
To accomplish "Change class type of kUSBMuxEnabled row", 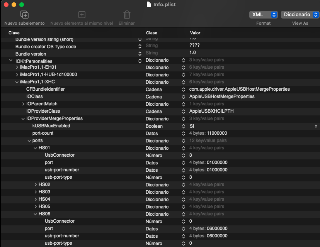I will tap(184, 126).
